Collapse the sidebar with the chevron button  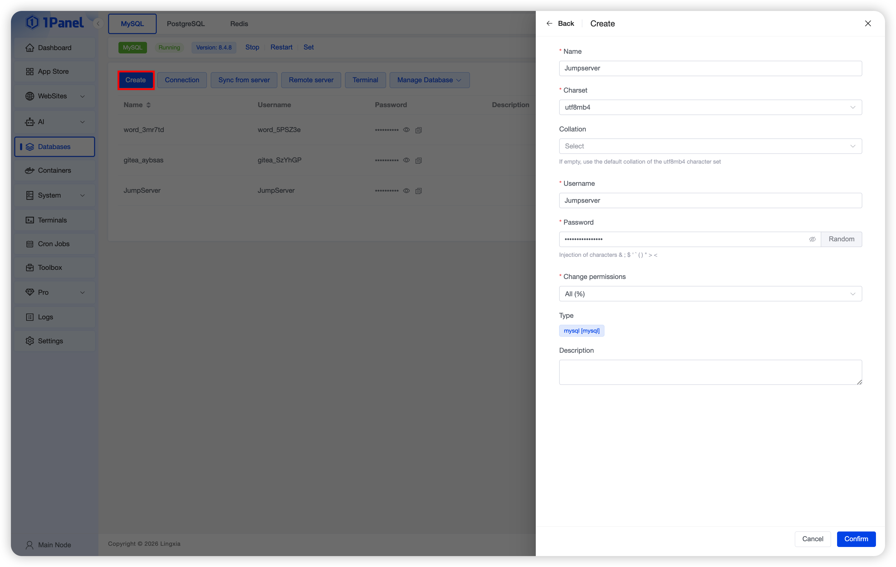(x=98, y=24)
